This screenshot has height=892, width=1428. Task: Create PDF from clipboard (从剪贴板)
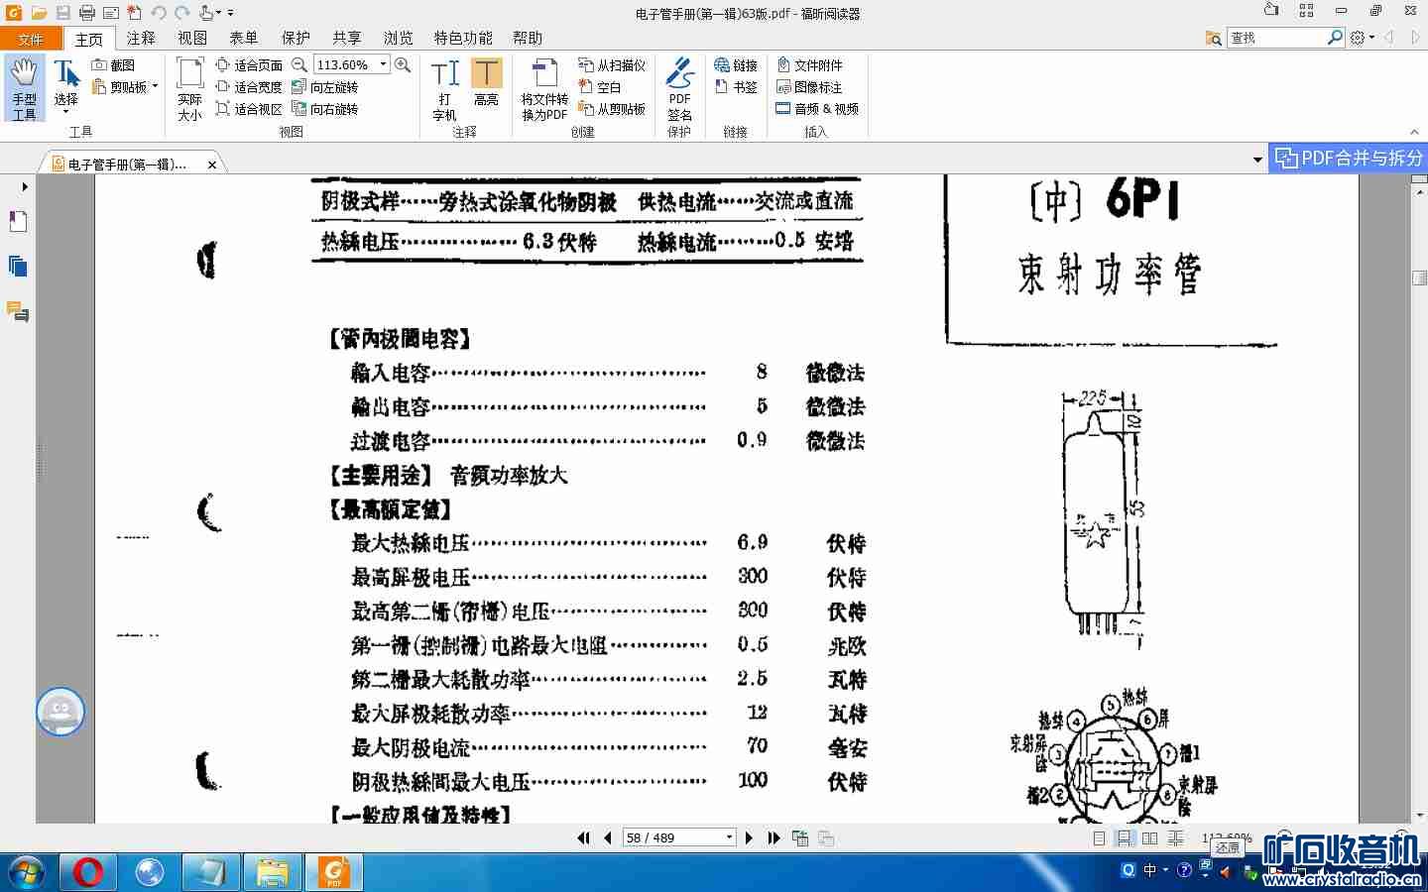(x=612, y=109)
